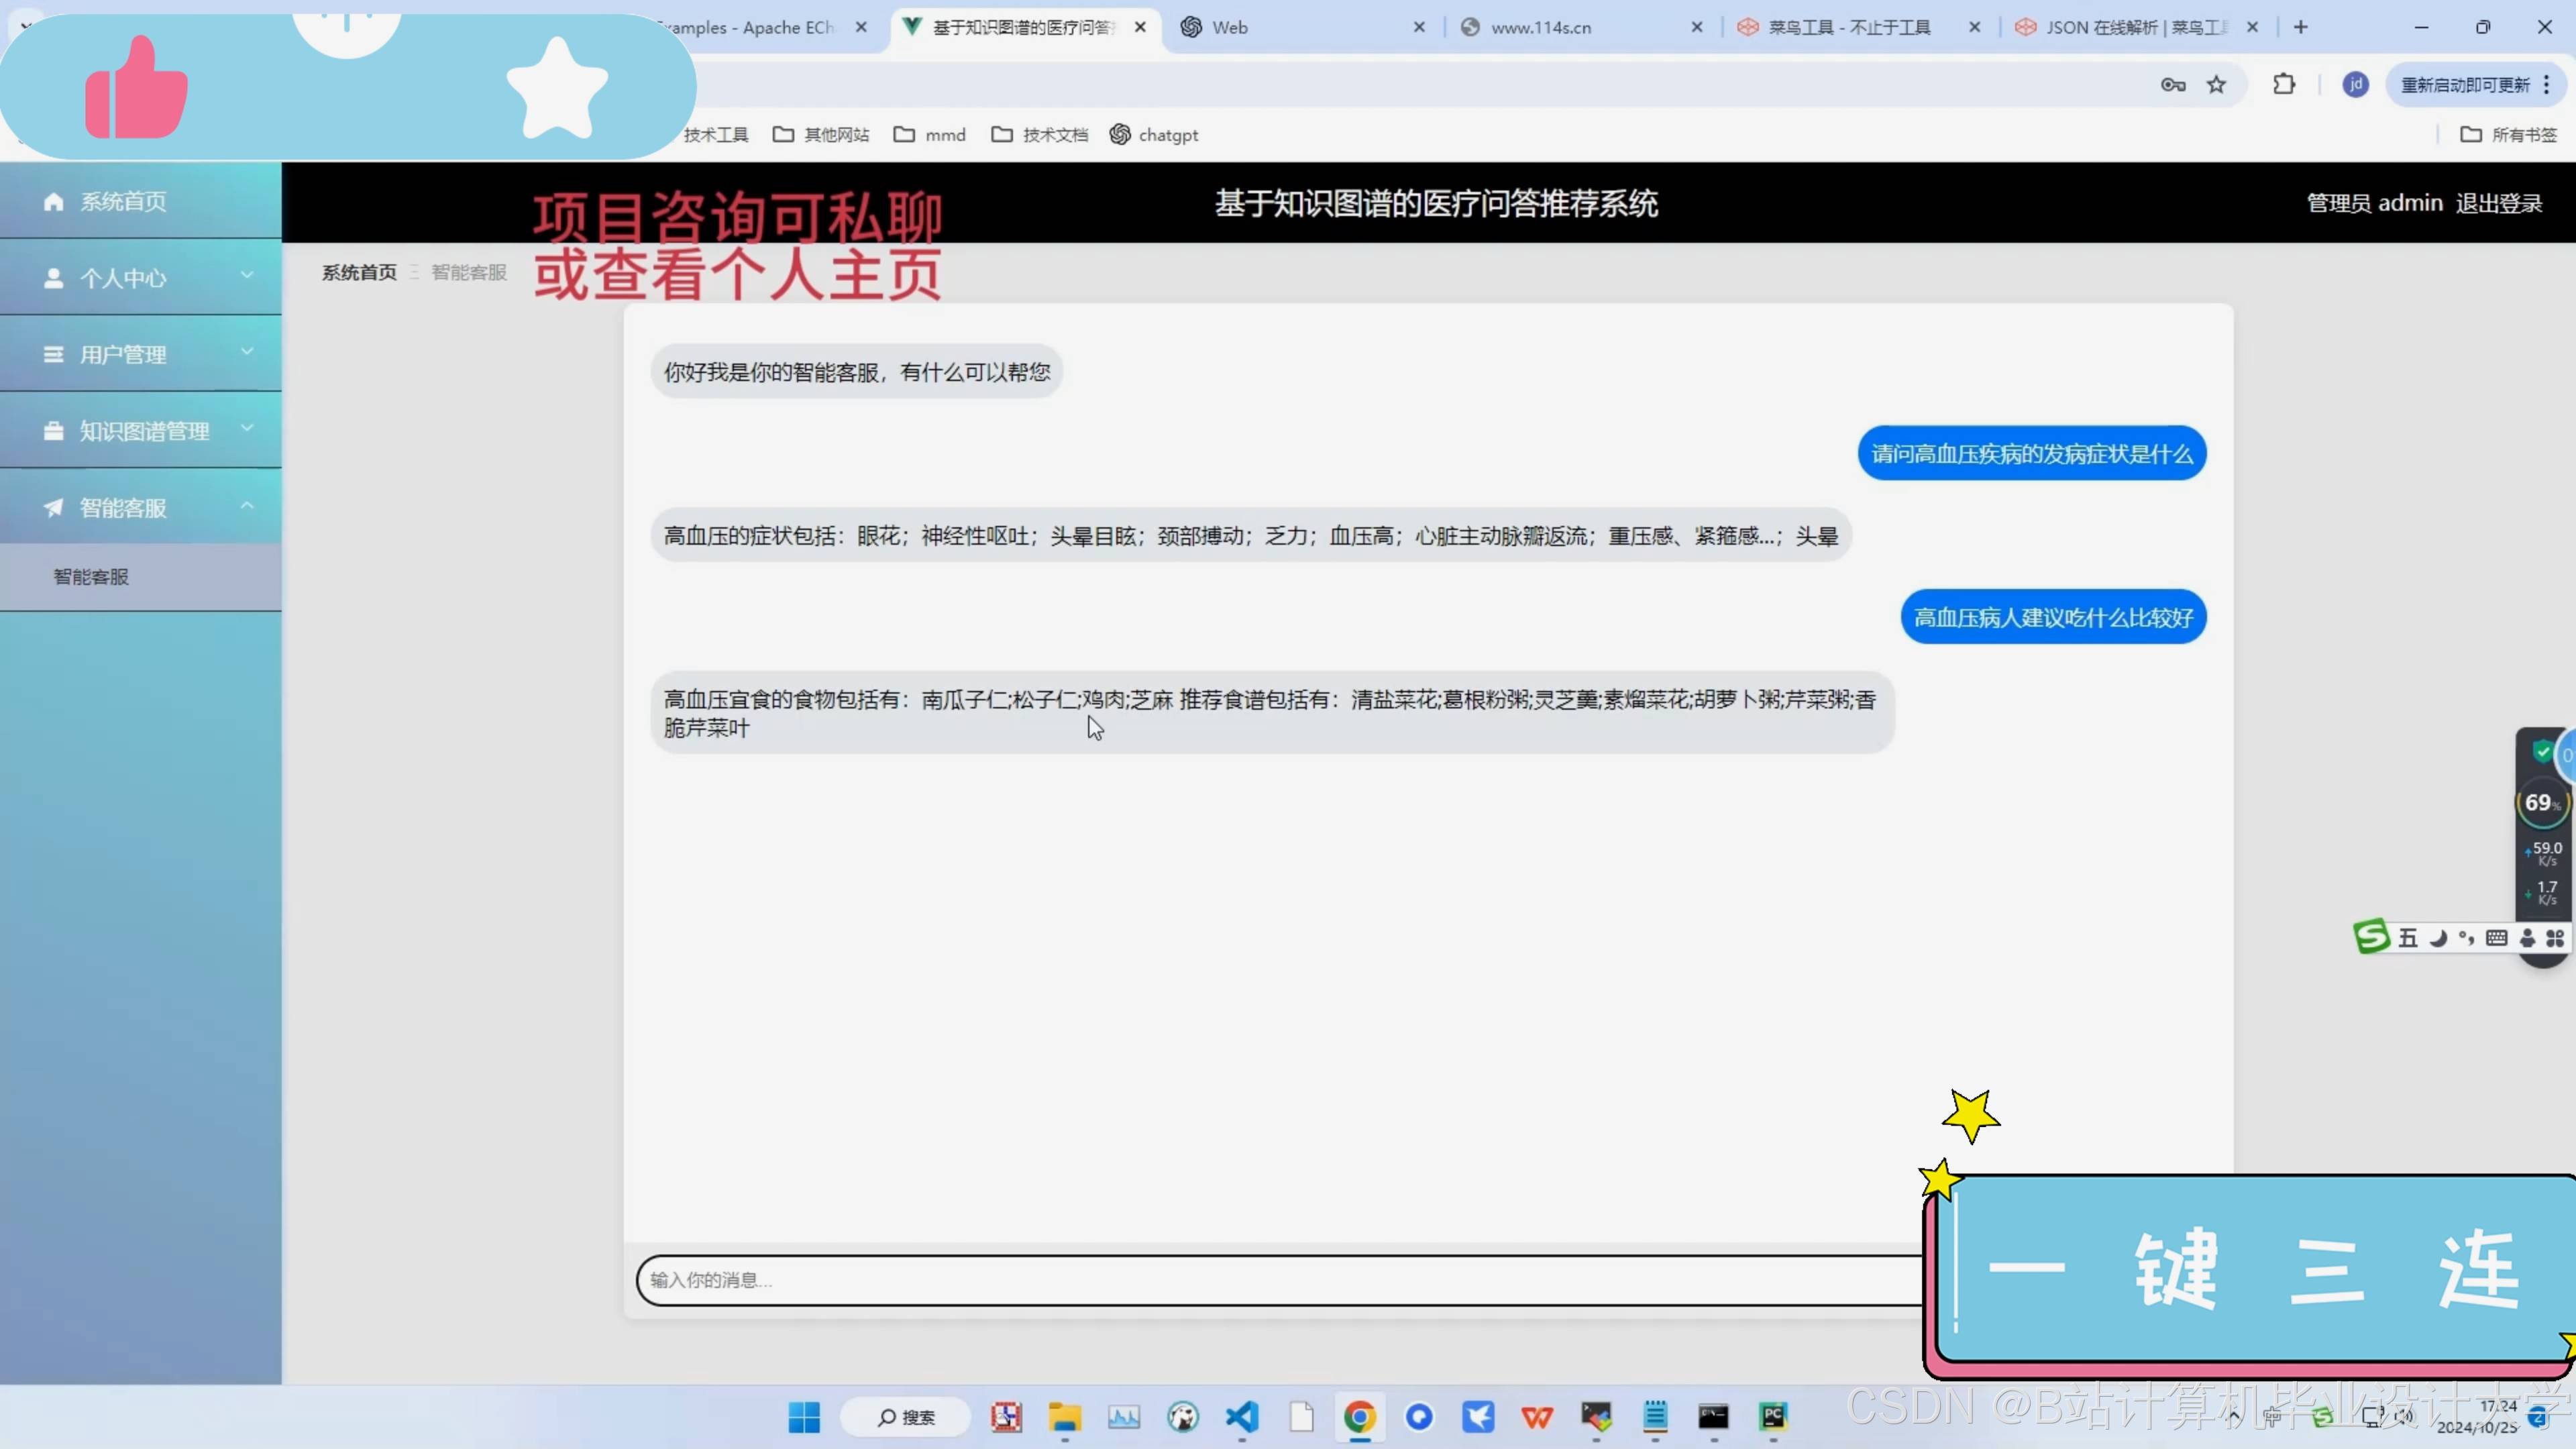
Task: Open the chatgpt bookmark
Action: click(x=1153, y=135)
